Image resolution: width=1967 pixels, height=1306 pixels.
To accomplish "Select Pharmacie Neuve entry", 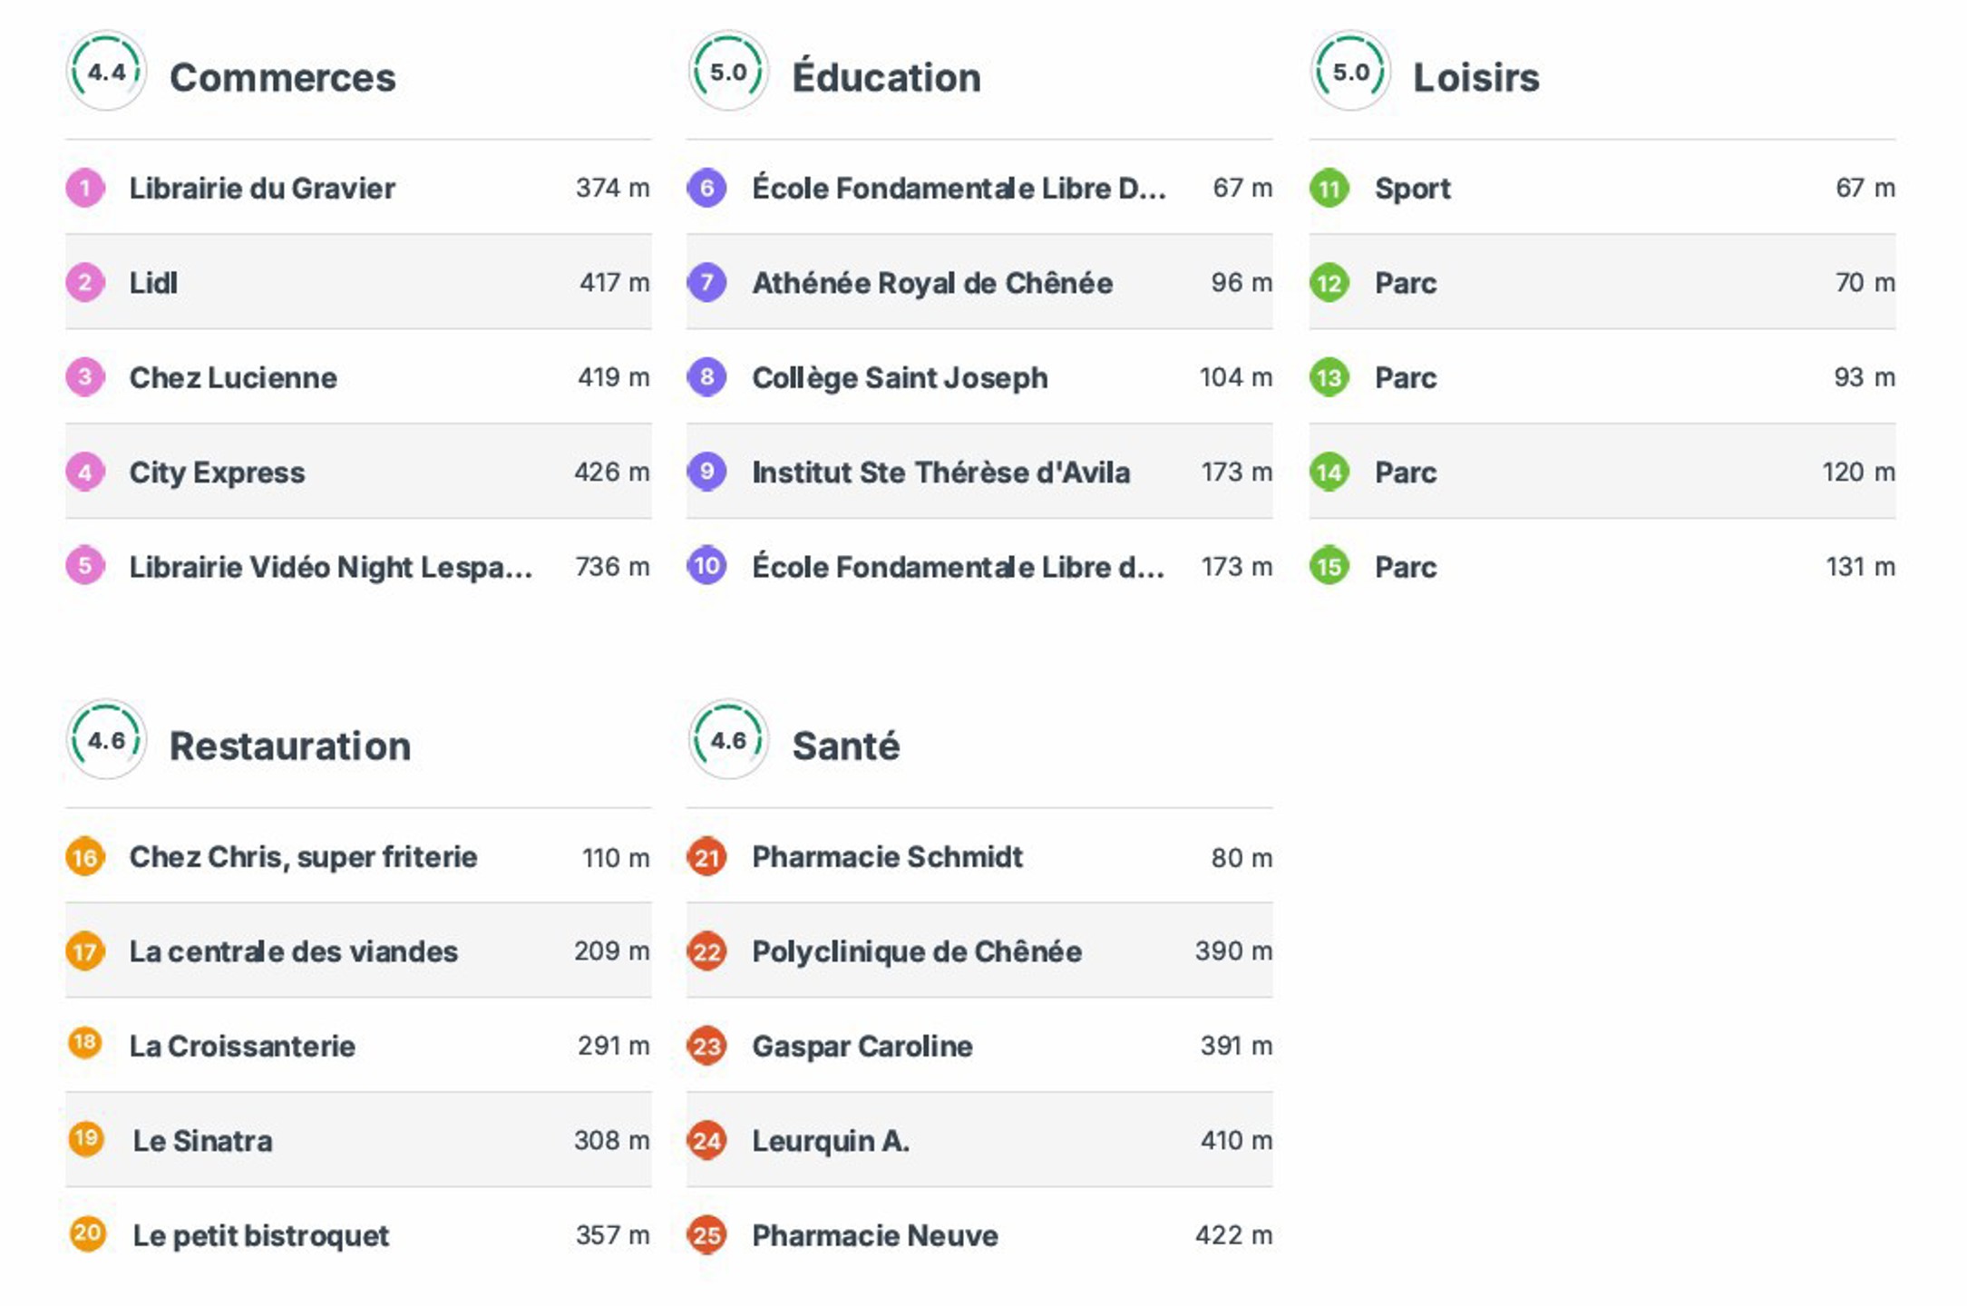I will point(875,1235).
